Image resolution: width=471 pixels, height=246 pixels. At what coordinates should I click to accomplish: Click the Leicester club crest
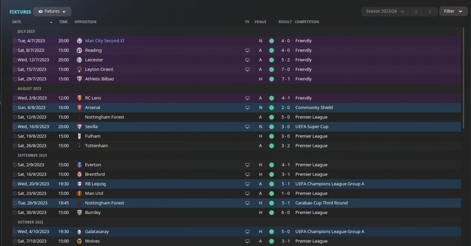click(79, 60)
